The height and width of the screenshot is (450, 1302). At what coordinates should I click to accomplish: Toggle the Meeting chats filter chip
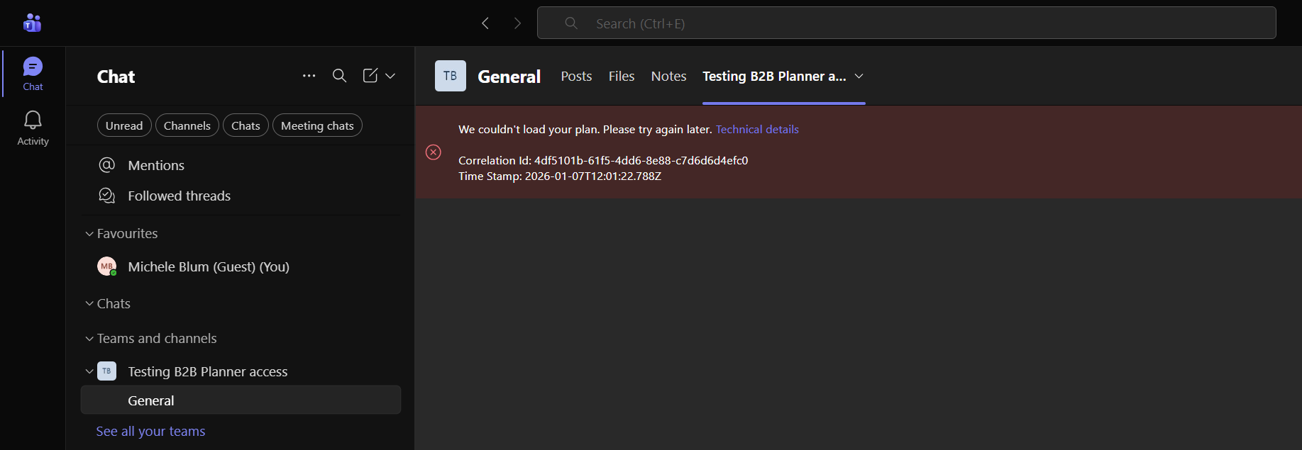317,125
